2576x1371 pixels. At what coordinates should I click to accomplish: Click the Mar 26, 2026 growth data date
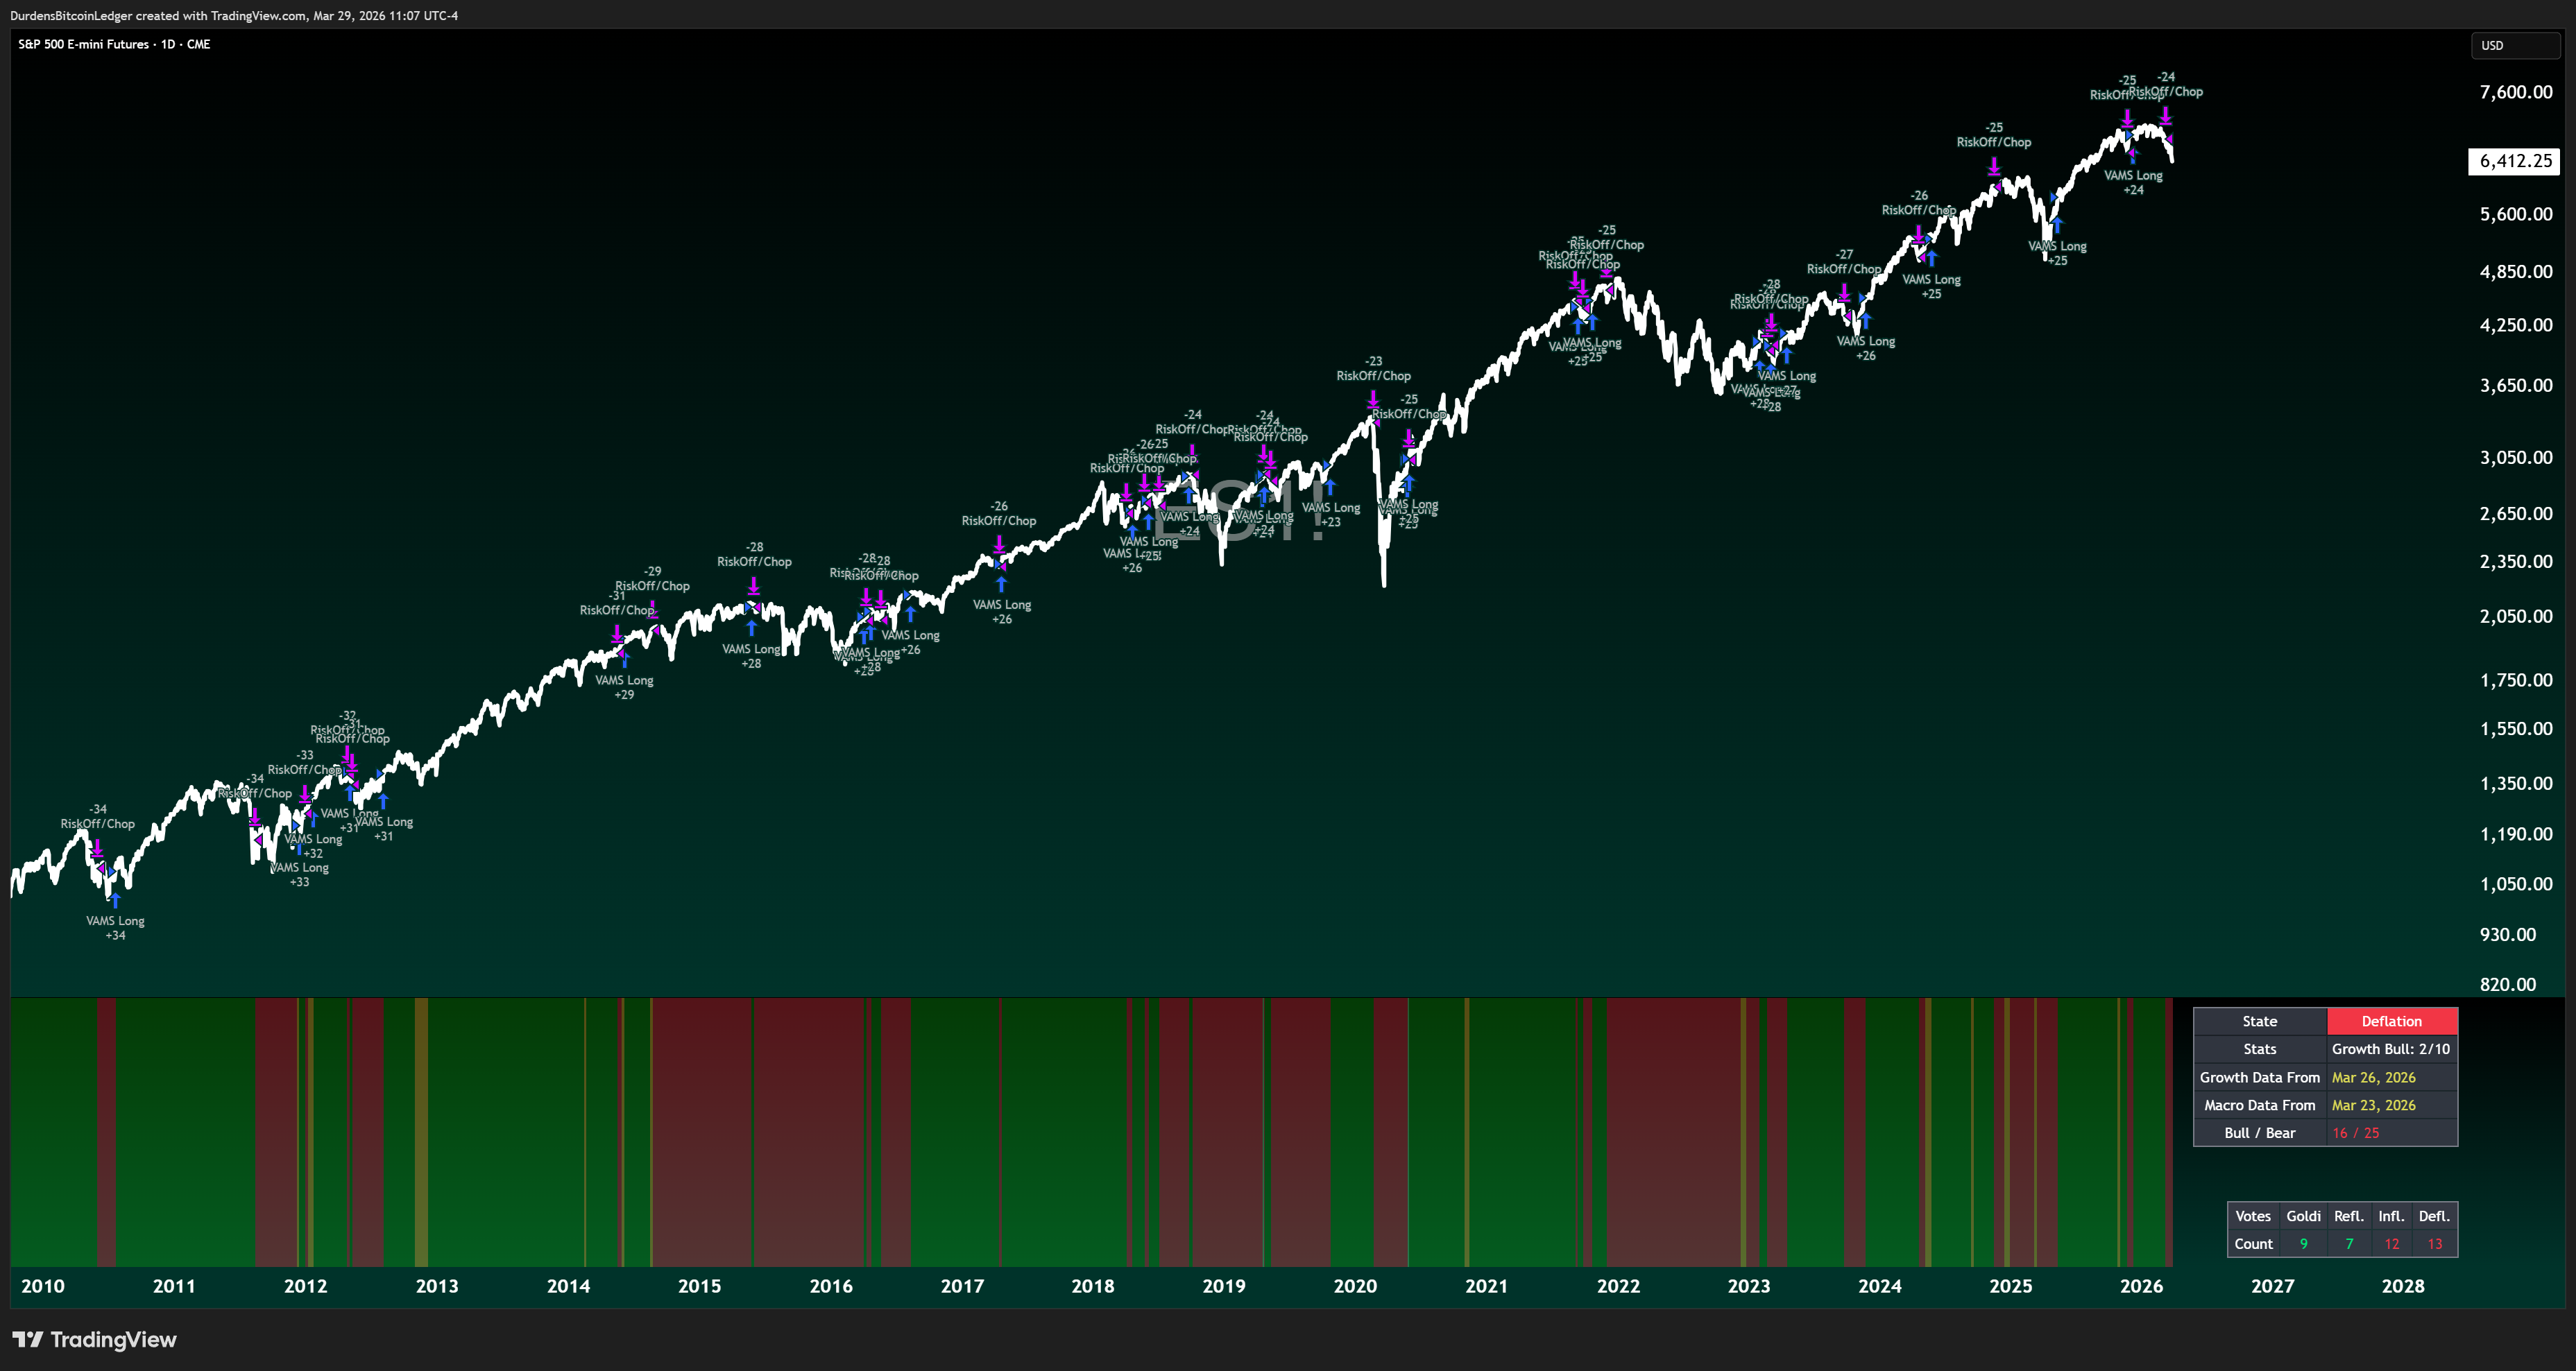tap(2373, 1077)
